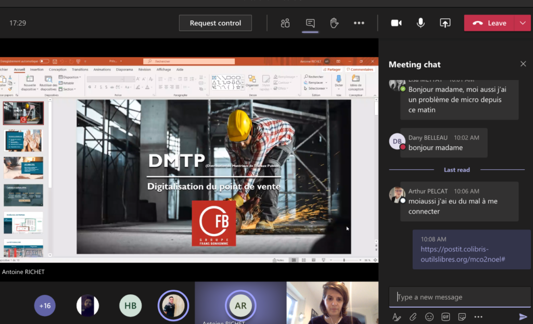Open the Révision ribbon tab
The height and width of the screenshot is (324, 533).
click(x=145, y=69)
